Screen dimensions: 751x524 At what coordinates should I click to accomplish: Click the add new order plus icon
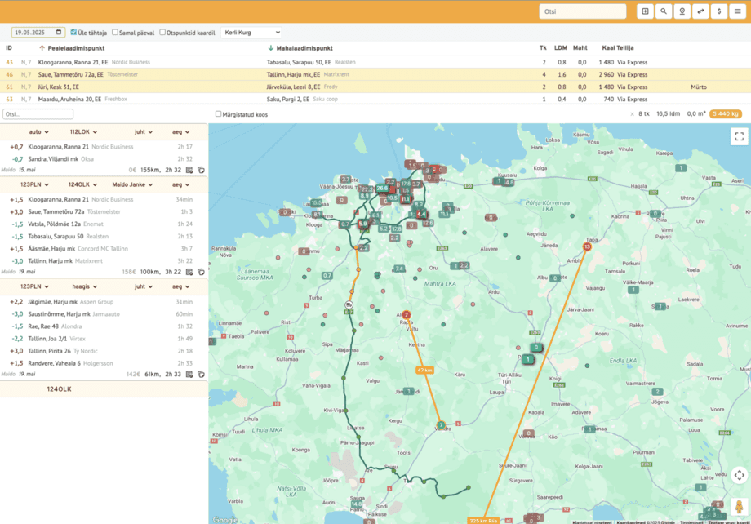(x=645, y=11)
